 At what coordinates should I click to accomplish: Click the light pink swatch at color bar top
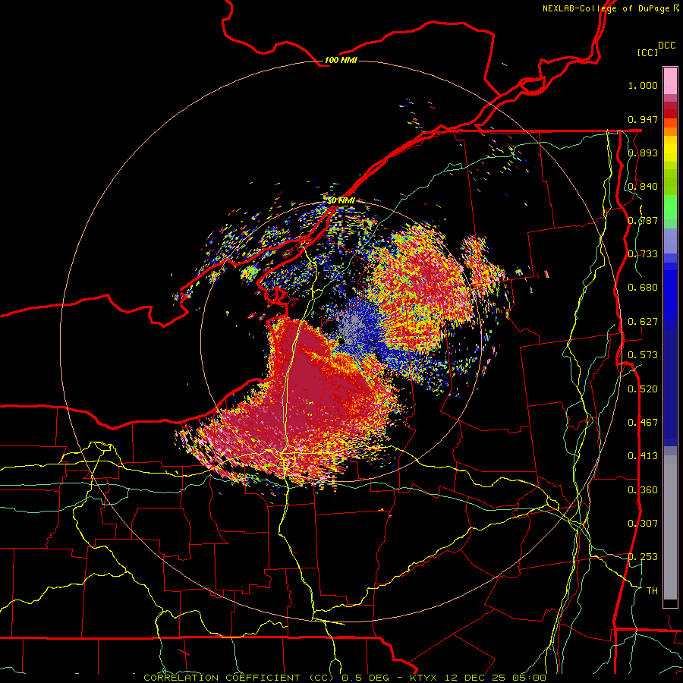[670, 81]
